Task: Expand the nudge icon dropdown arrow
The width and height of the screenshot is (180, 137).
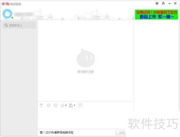Action: pos(75,105)
